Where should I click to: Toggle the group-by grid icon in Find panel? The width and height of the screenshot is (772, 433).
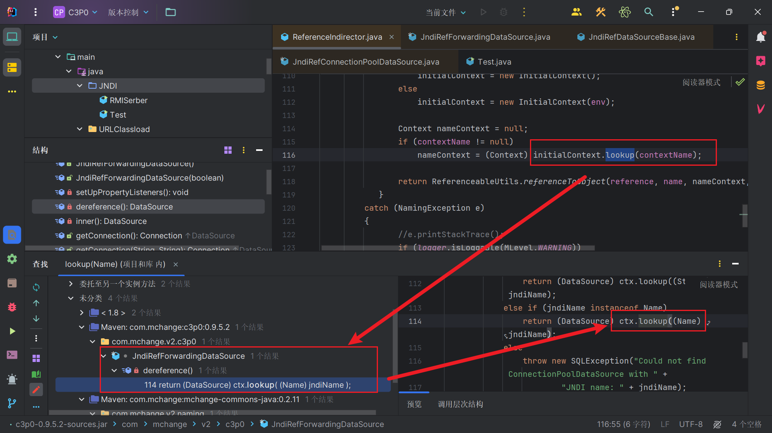[36, 358]
